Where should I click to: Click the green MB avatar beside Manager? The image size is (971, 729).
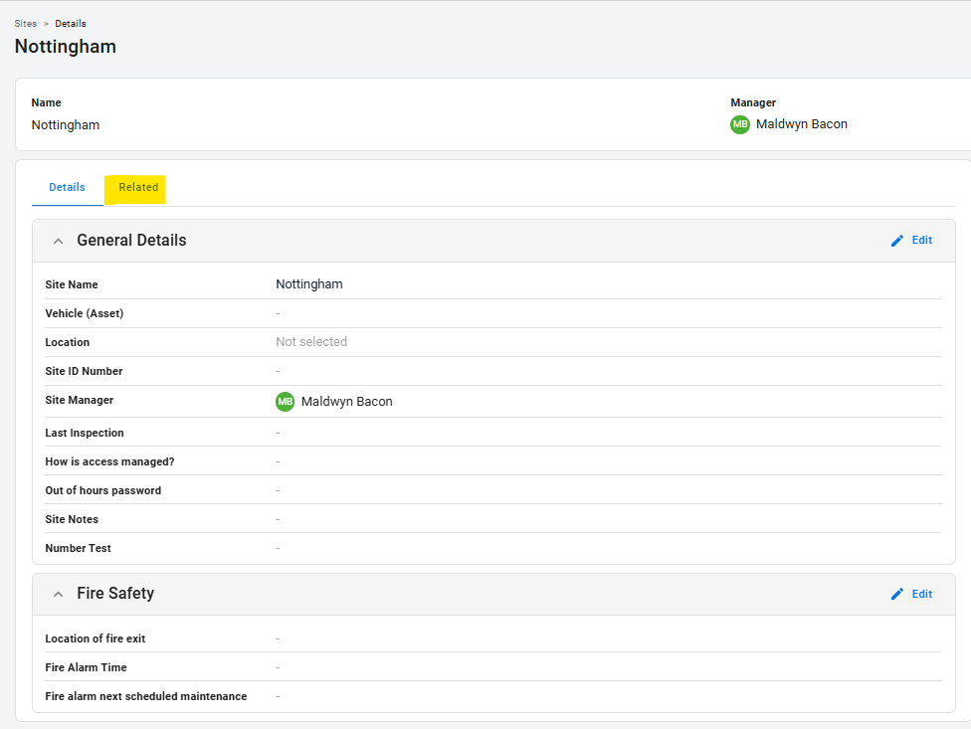[x=740, y=124]
